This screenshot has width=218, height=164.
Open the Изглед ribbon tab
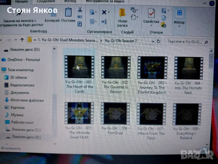pos(70,1)
